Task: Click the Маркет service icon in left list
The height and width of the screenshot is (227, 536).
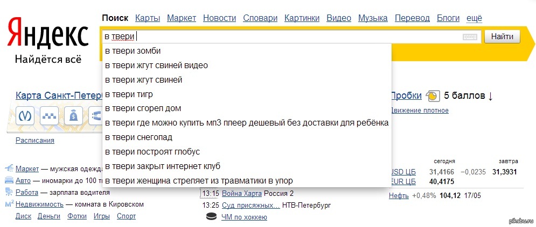Action: pyautogui.click(x=9, y=169)
